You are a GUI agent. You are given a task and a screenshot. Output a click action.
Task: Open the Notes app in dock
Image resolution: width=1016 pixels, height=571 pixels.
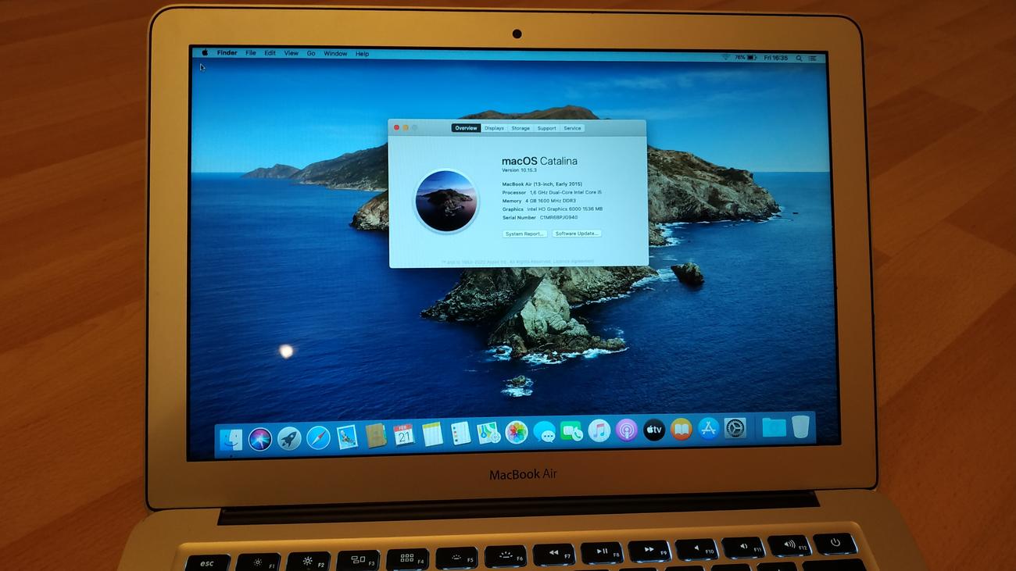432,434
